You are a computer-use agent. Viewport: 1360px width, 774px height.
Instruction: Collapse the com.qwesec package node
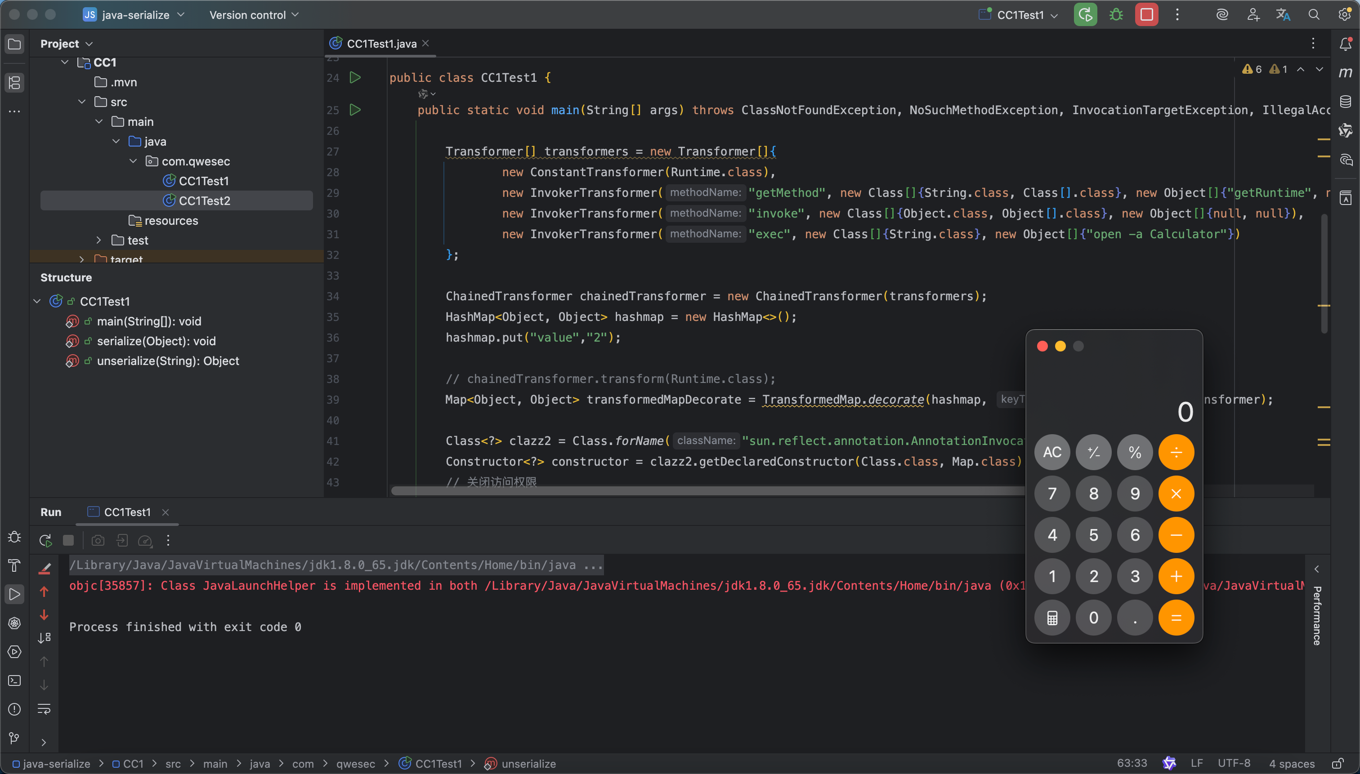[x=134, y=161]
